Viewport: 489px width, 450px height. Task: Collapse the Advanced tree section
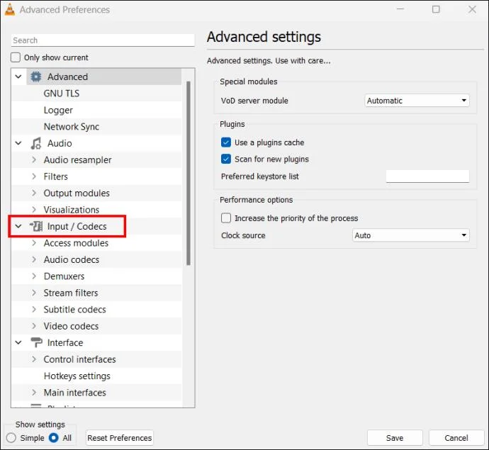(18, 77)
